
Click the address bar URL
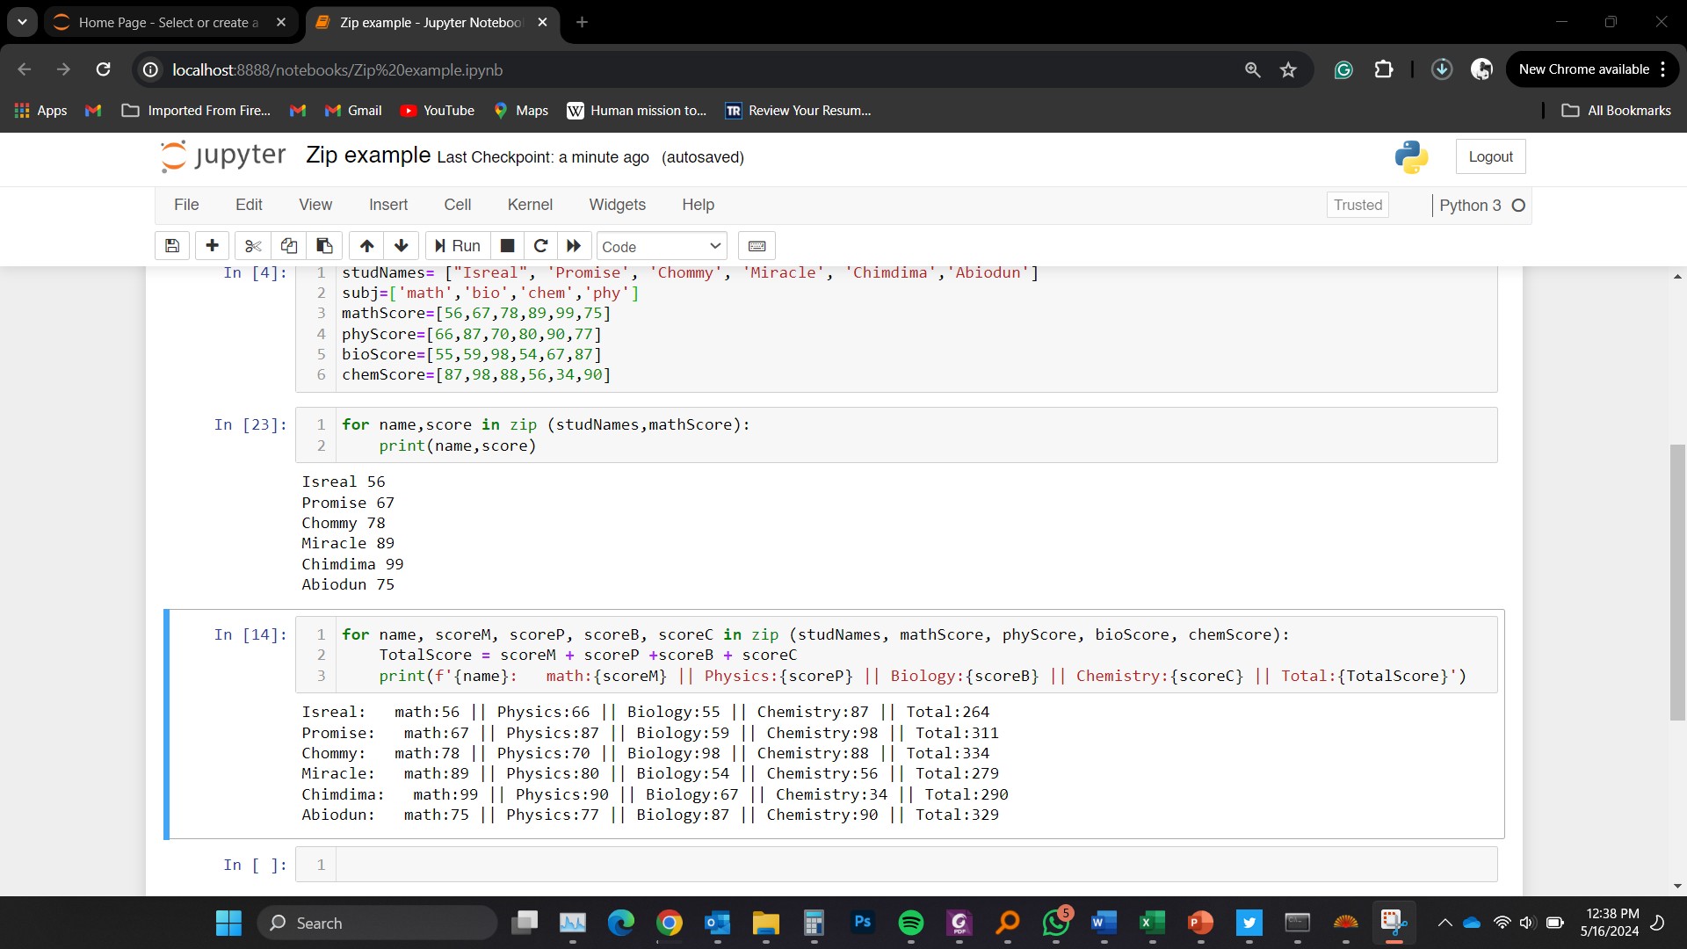click(337, 69)
